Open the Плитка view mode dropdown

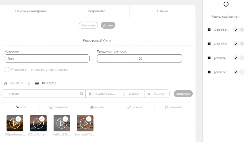pyautogui.click(x=157, y=94)
